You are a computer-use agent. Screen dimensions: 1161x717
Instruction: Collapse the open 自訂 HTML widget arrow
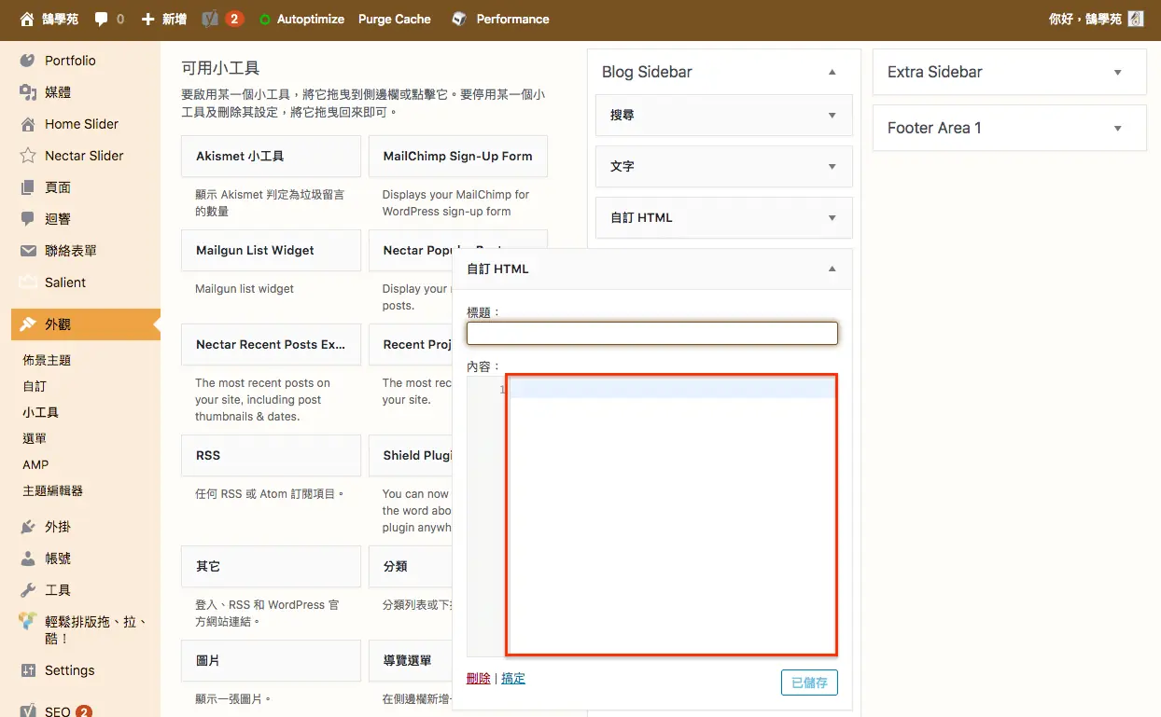pos(832,269)
